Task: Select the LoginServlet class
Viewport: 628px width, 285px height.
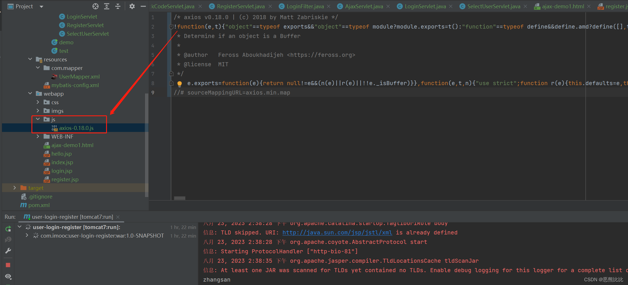Action: point(82,17)
